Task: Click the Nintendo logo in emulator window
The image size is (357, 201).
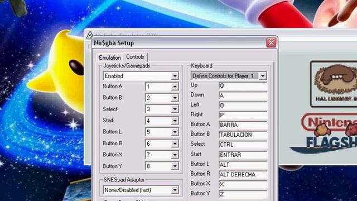Action: point(330,123)
